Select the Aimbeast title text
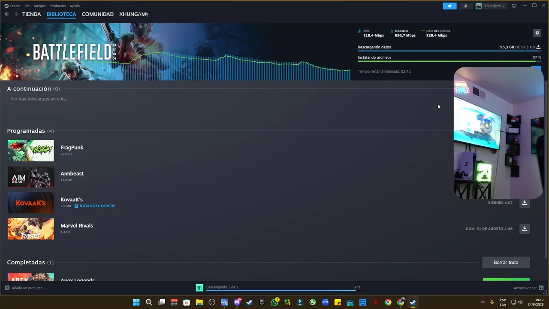549x309 pixels. point(72,173)
